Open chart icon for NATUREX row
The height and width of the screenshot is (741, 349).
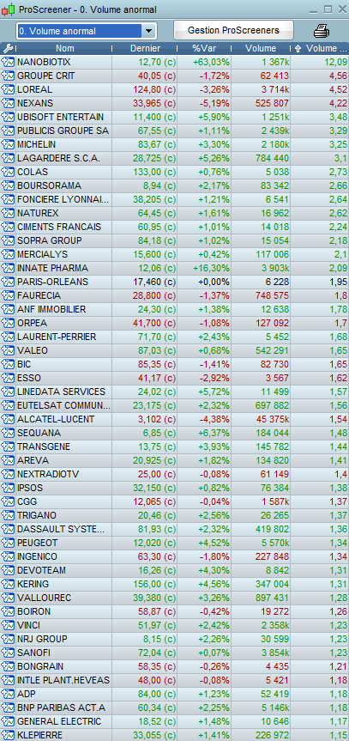(8, 213)
